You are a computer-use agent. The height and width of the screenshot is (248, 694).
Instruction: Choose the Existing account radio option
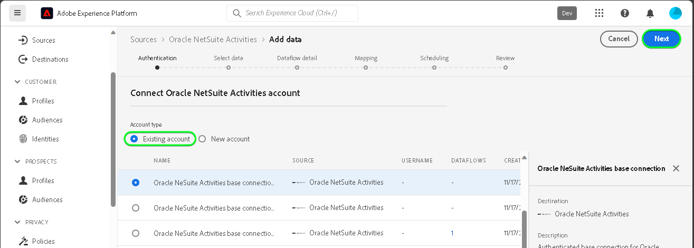[134, 139]
